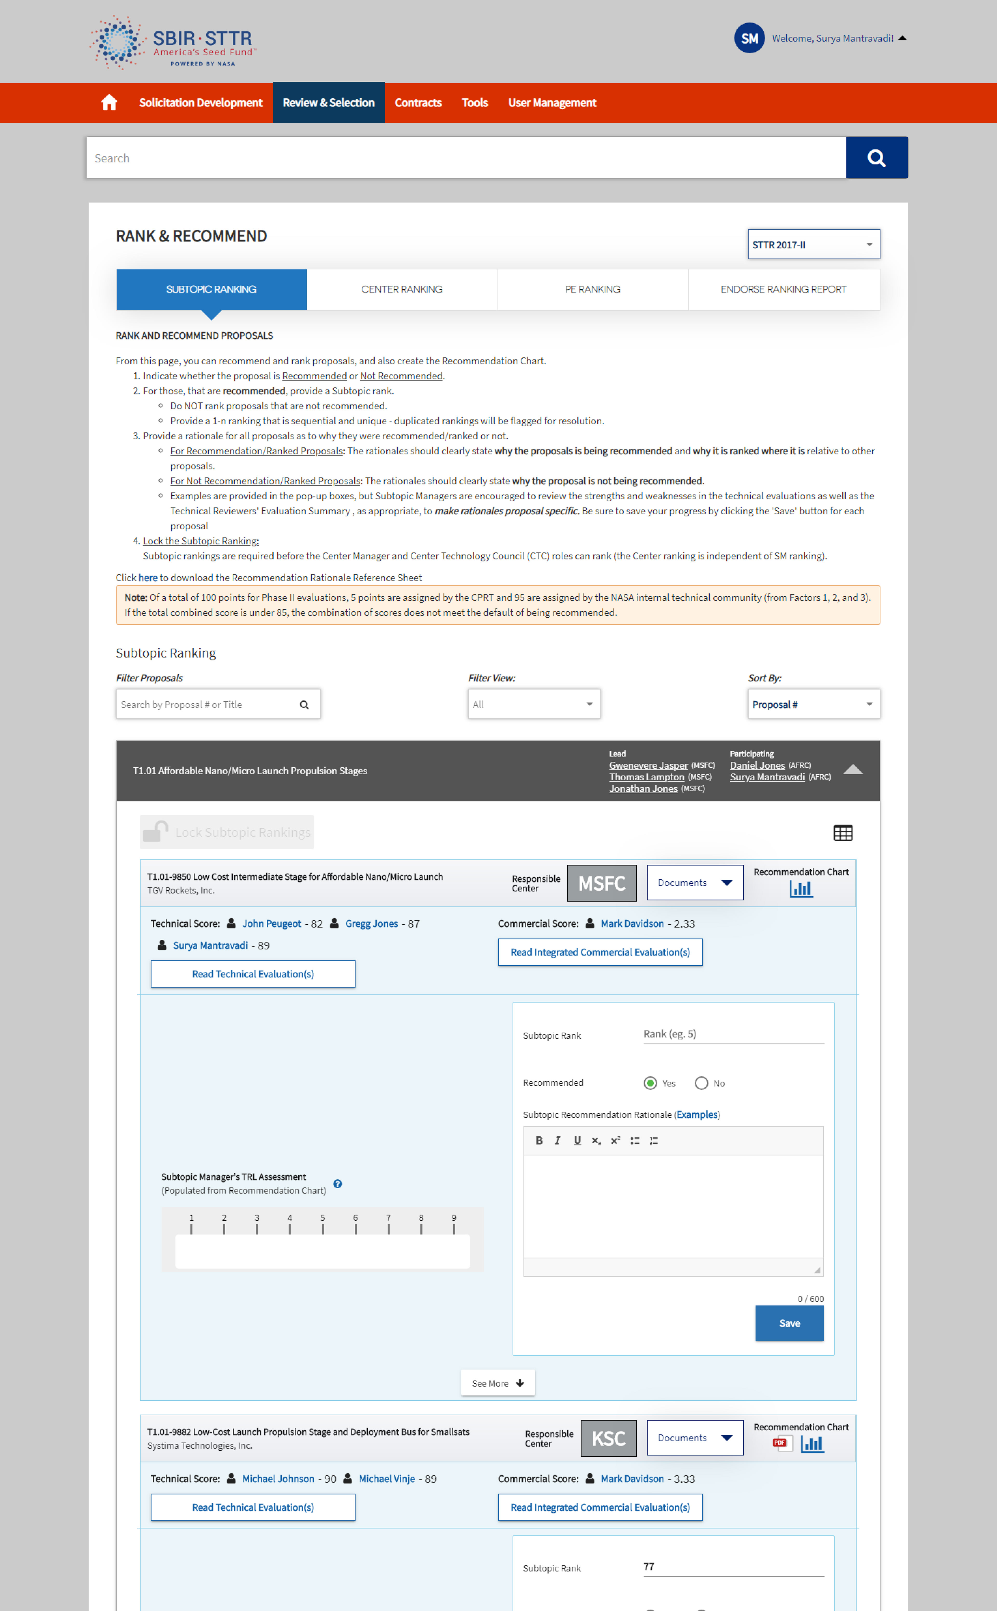Screen dimensions: 997x1611
Task: Open the table view grid icon
Action: point(843,833)
